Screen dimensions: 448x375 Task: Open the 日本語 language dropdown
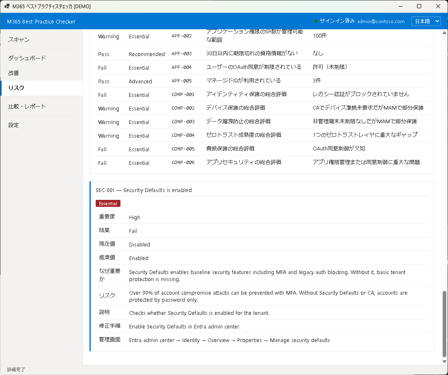pyautogui.click(x=426, y=21)
